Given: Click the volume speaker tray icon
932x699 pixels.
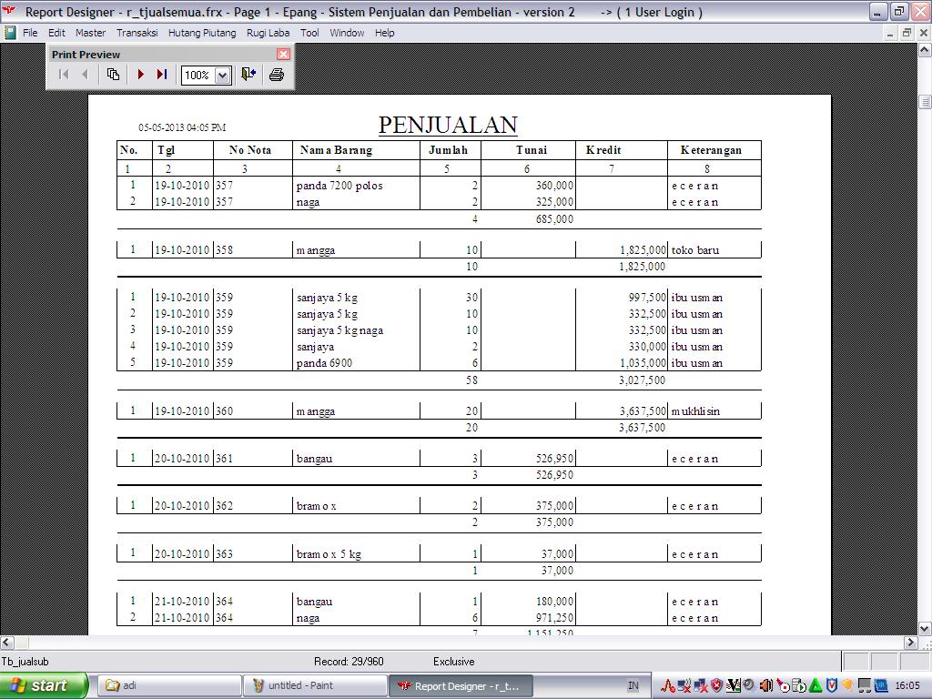Looking at the screenshot, I should point(765,685).
